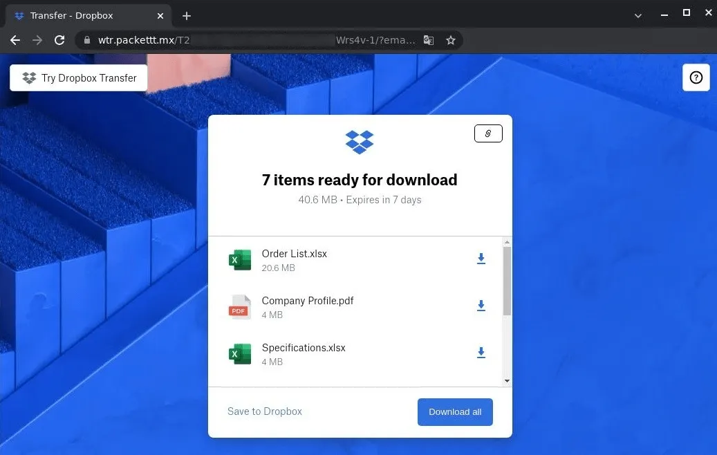Download the Order List.xlsx file
The height and width of the screenshot is (455, 717).
point(481,259)
